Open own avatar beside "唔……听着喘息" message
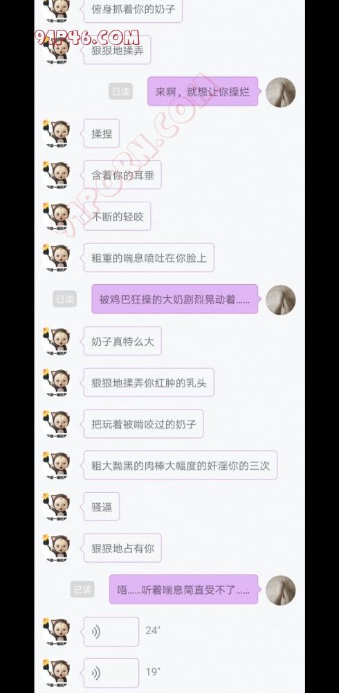 pyautogui.click(x=281, y=590)
